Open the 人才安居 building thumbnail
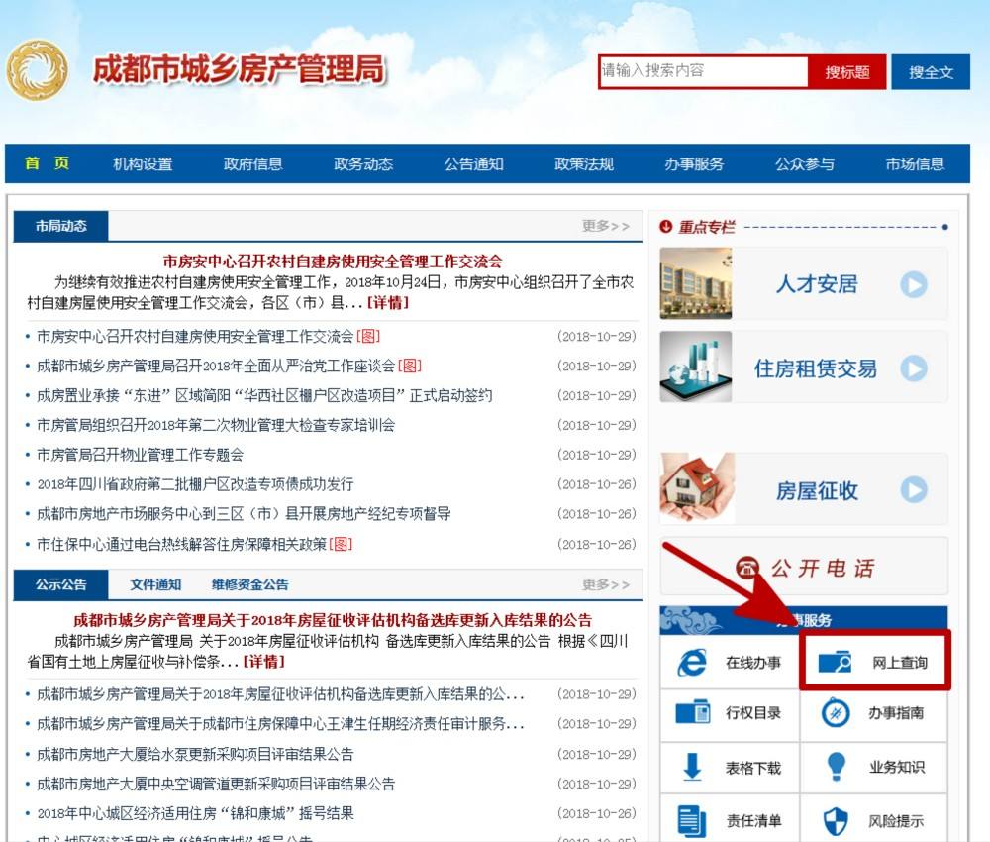Screen dimensions: 990x842 pos(696,283)
